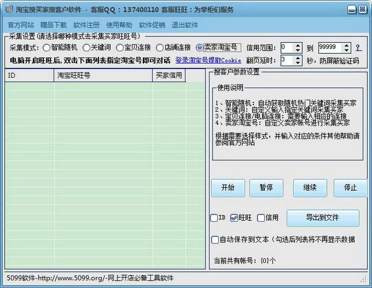Open the 使用帮助 menu
Viewport: 372px width, 288px height.
119,25
